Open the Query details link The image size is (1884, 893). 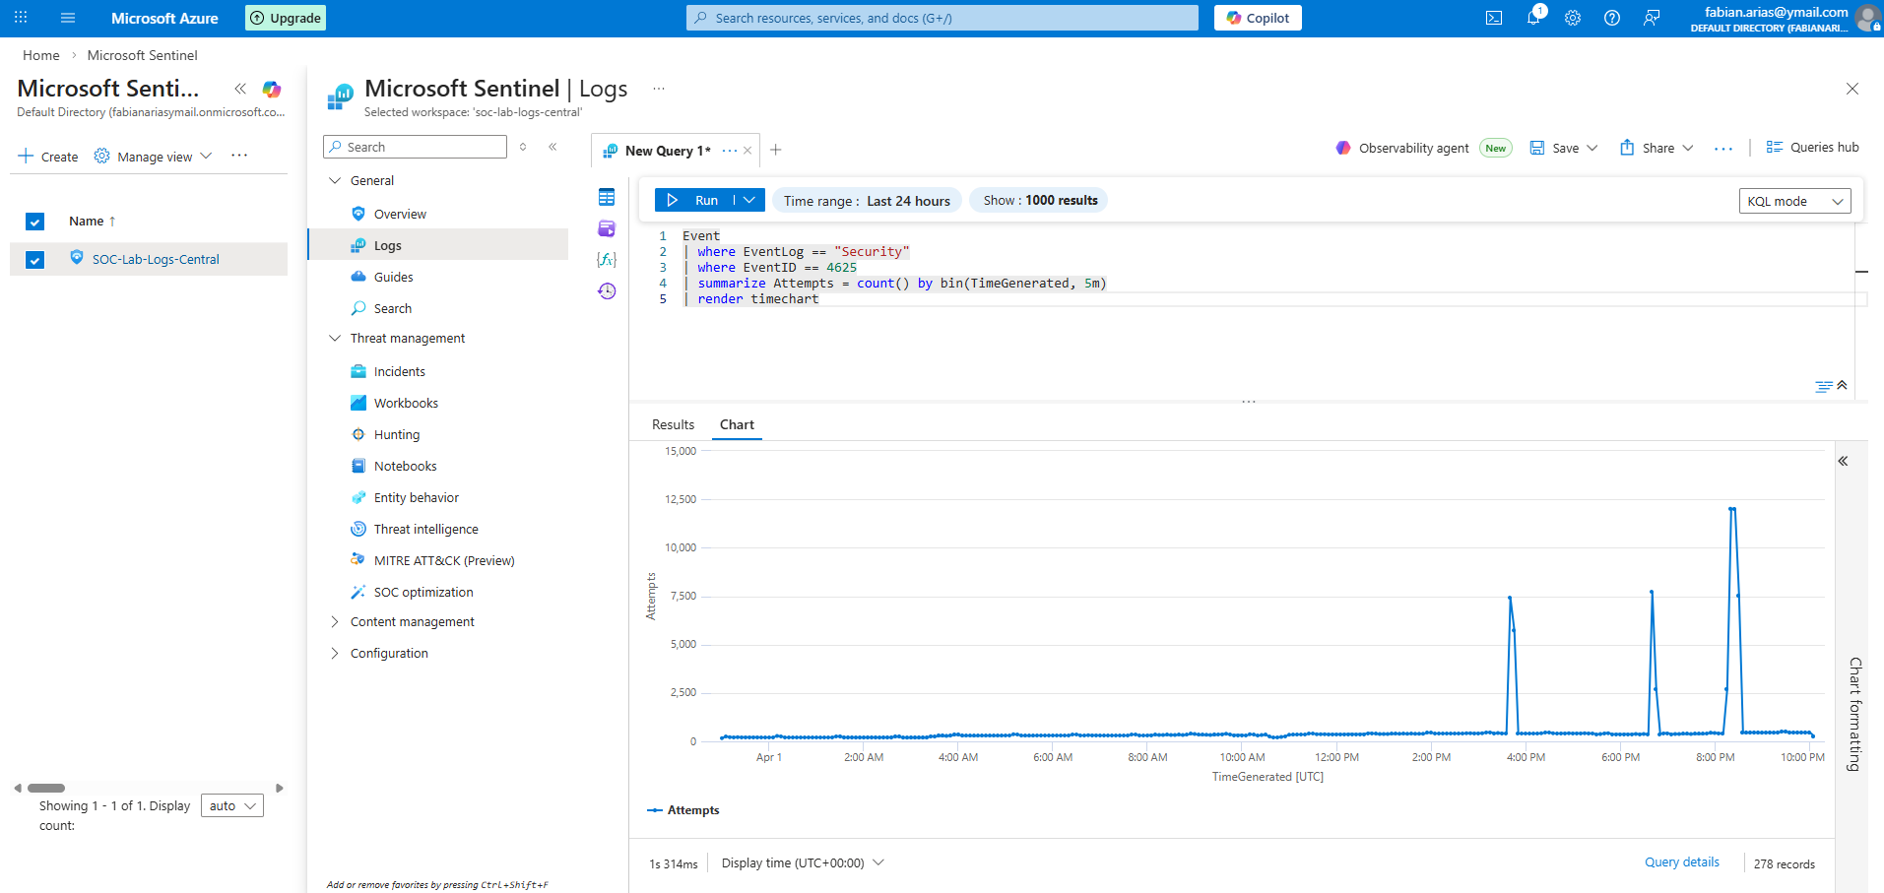pos(1682,862)
